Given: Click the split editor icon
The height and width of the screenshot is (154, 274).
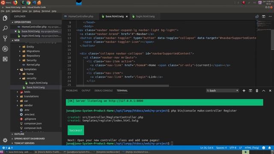Looking at the screenshot, I should pos(264,16).
